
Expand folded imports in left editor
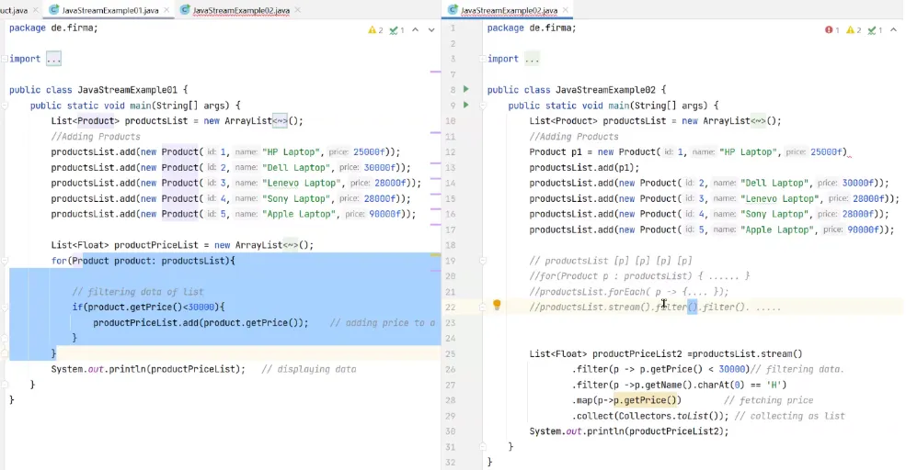53,59
